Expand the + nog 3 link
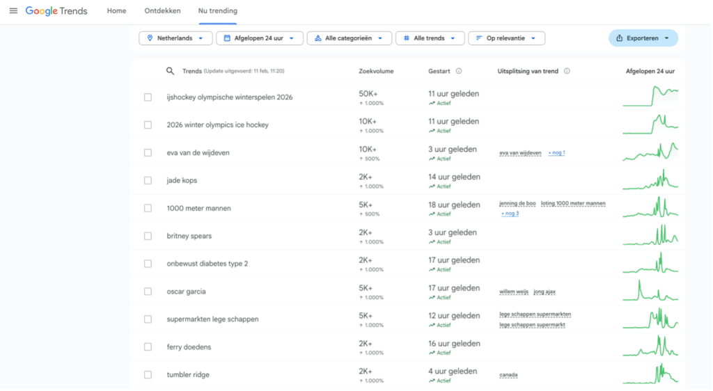The width and height of the screenshot is (713, 391). tap(510, 214)
